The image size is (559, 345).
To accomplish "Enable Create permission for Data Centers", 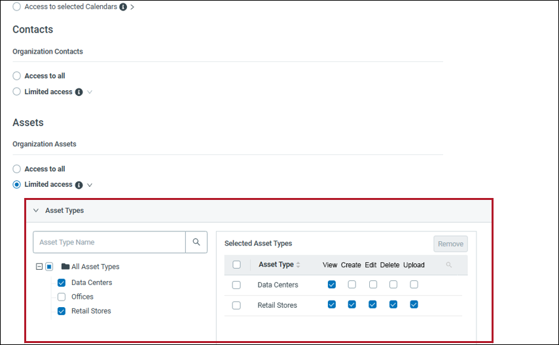I will [x=352, y=285].
